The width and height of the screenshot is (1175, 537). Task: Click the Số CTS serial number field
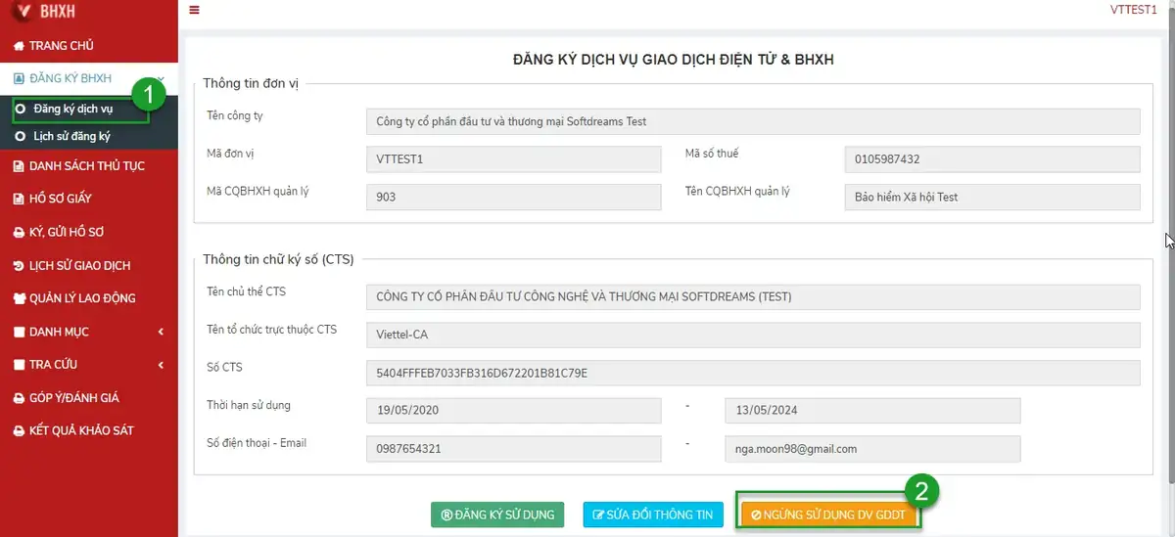753,373
